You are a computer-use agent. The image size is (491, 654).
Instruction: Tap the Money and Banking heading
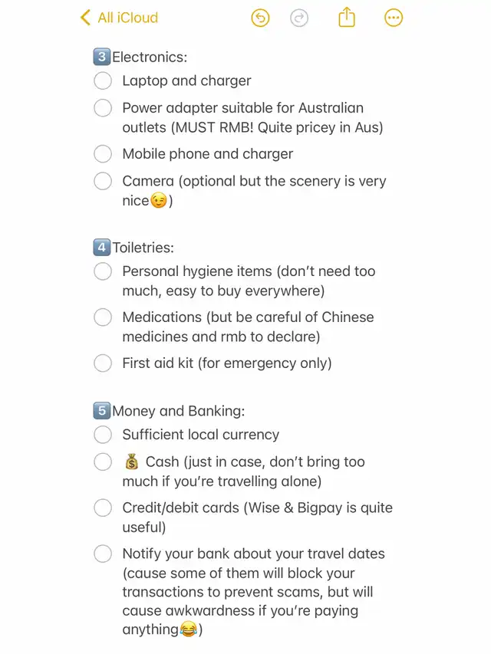coord(178,411)
